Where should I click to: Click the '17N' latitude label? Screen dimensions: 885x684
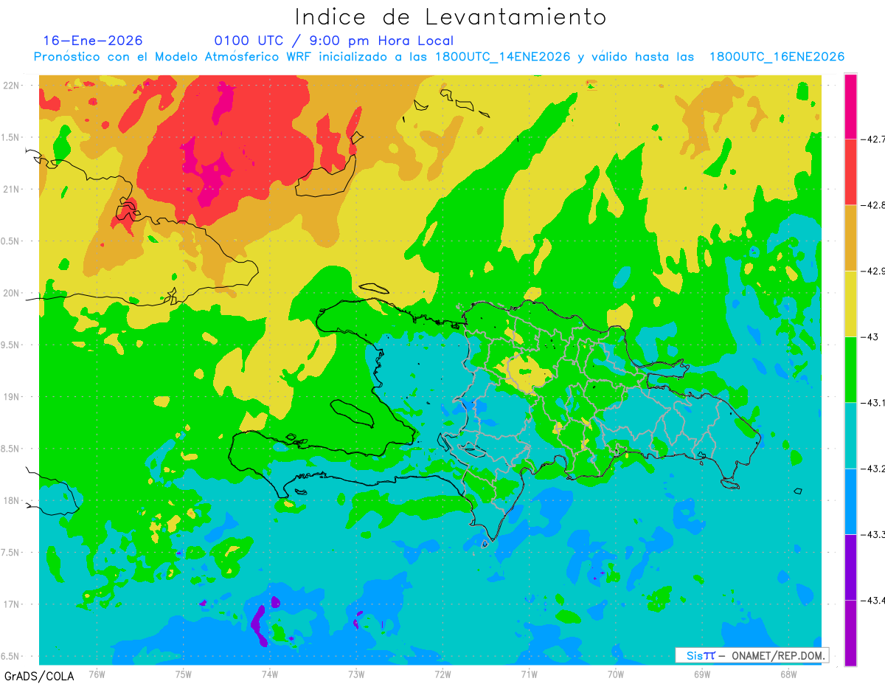coord(12,604)
